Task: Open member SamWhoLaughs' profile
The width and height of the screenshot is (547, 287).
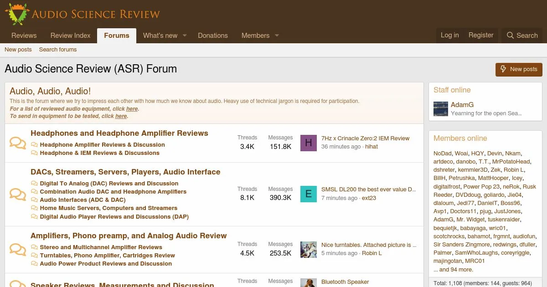Action: 476,252
